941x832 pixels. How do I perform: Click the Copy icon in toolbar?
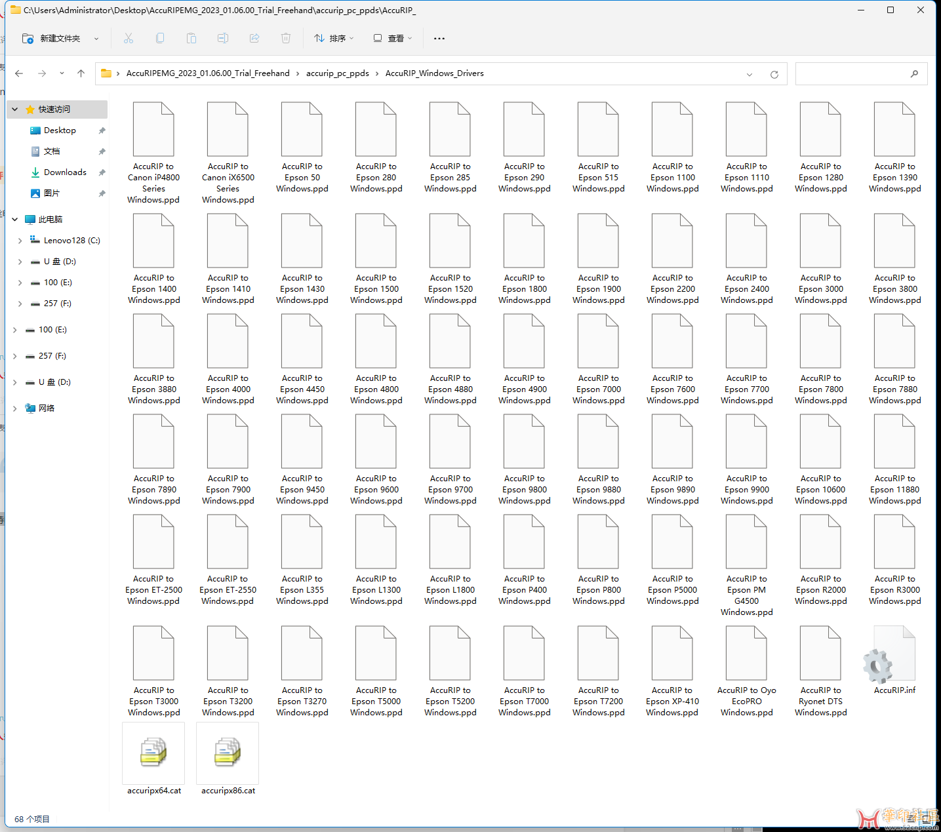160,38
